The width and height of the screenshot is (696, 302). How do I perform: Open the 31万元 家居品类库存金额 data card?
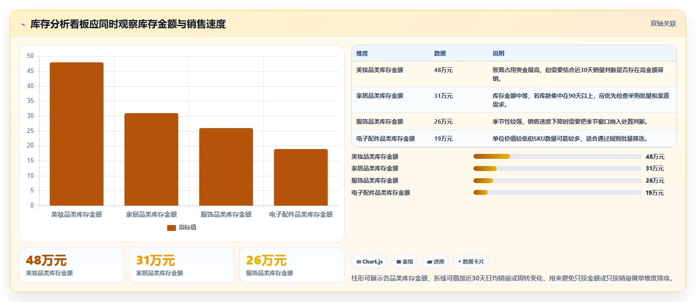(182, 265)
